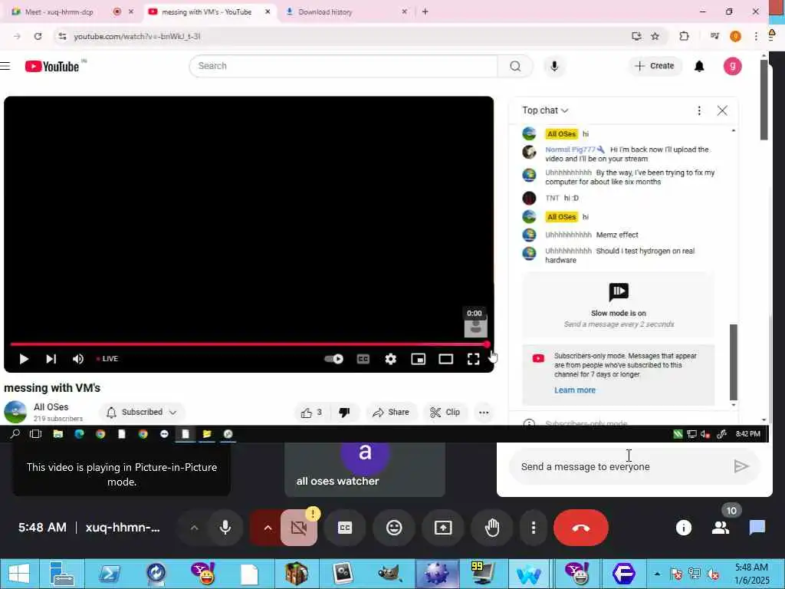Go to the YouTube home logo
The image size is (785, 589).
pos(52,66)
